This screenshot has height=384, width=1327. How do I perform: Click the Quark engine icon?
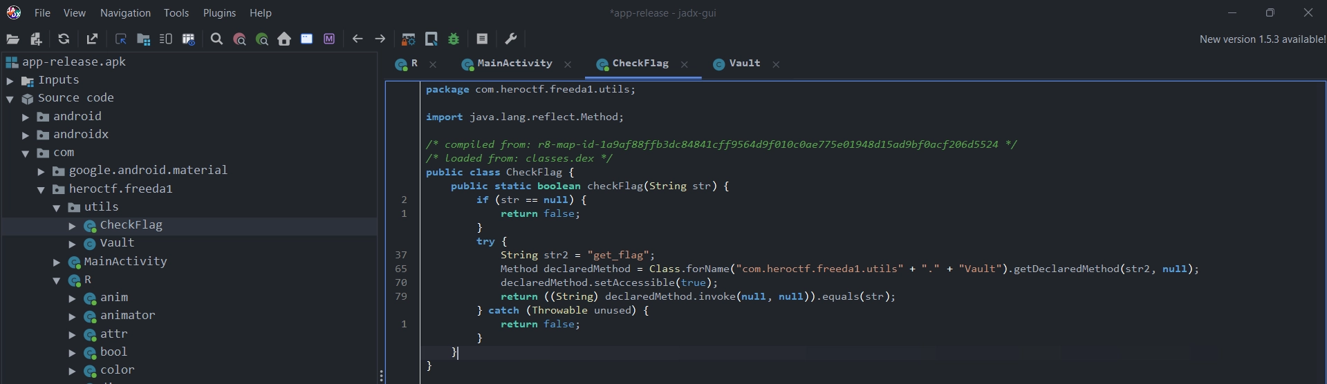coord(431,39)
